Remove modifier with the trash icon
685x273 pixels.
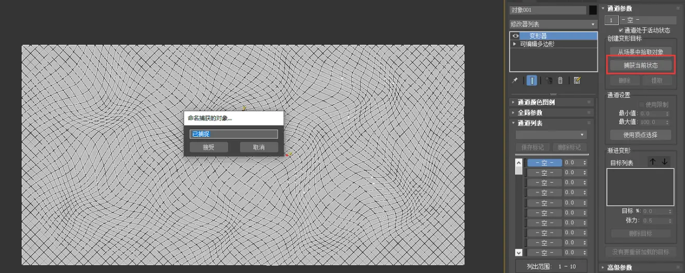pos(560,80)
